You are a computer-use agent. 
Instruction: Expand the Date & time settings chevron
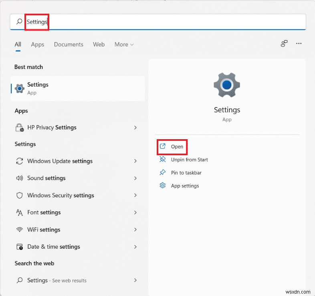click(x=135, y=247)
